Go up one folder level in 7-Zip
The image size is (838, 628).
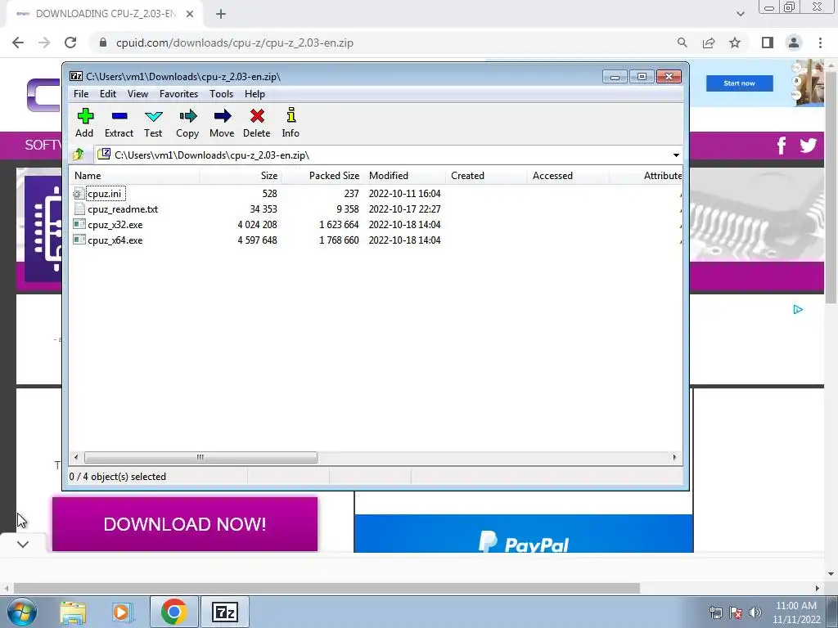pos(79,155)
